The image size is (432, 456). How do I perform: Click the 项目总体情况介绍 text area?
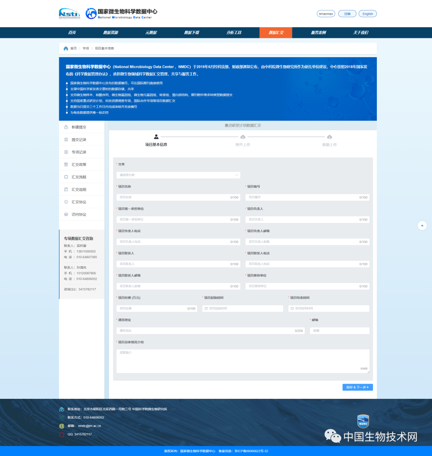242,361
